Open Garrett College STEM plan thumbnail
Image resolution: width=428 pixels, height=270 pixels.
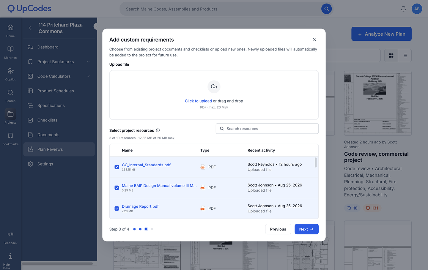[378, 103]
